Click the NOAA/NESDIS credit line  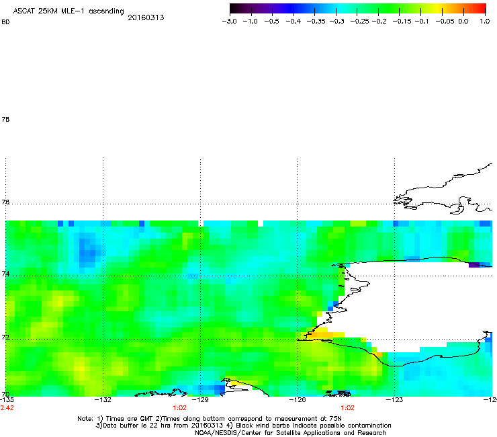[290, 433]
